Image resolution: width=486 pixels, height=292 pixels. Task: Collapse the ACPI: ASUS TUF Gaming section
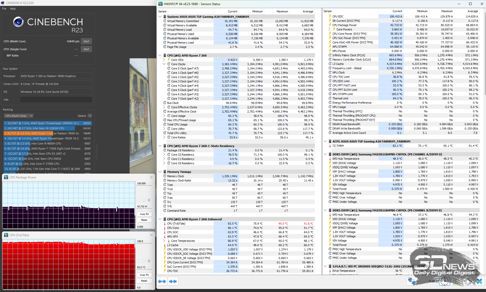pyautogui.click(x=325, y=141)
